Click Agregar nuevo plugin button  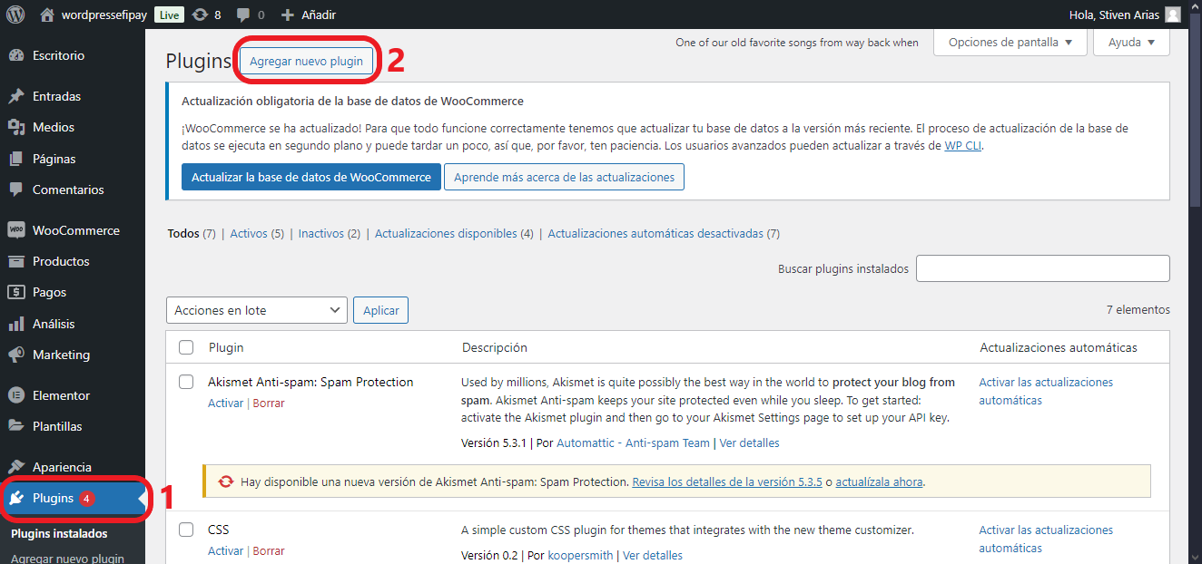[306, 61]
